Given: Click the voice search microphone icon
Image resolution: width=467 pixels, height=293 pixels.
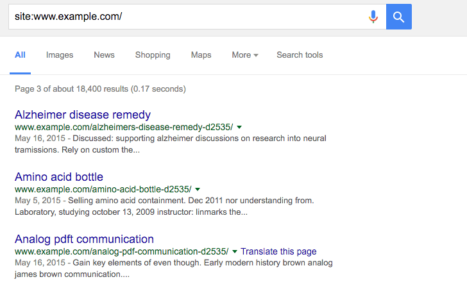Looking at the screenshot, I should click(373, 17).
